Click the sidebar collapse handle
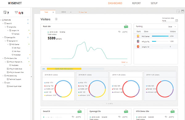The image size is (185, 120). pyautogui.click(x=31, y=77)
